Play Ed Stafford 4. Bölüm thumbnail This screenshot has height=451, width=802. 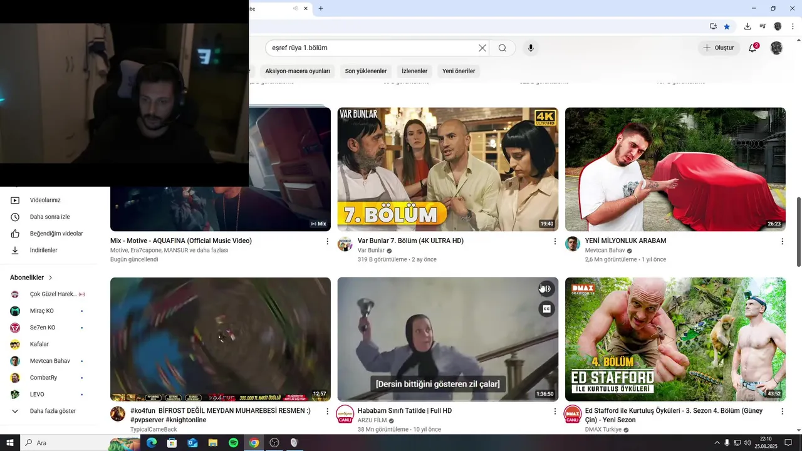[675, 339]
